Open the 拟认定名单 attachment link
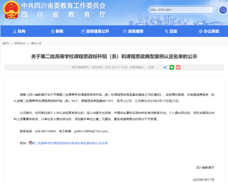This screenshot has width=228, height=183. [x=70, y=143]
